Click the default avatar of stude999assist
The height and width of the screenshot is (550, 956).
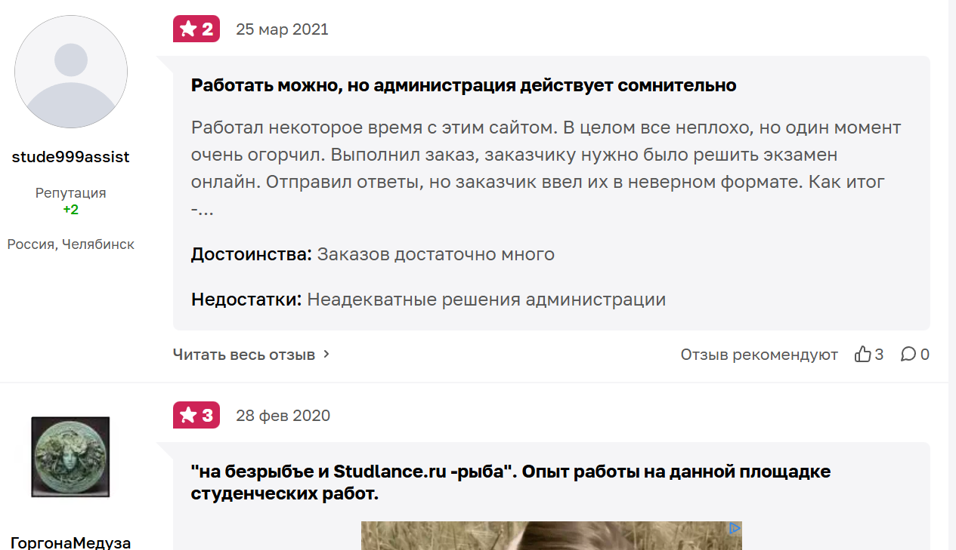pos(71,70)
